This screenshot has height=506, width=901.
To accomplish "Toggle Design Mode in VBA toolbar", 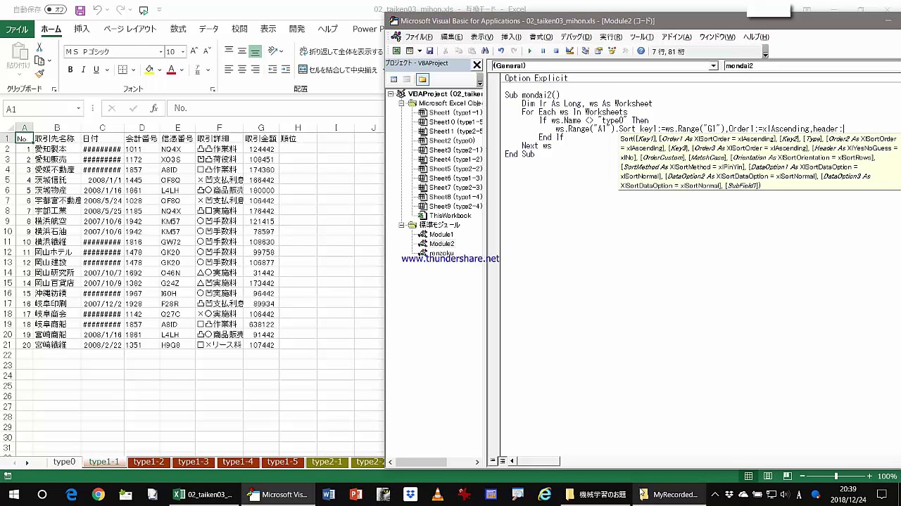I will coord(569,51).
